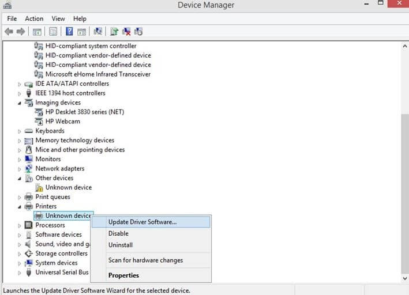This screenshot has height=295, width=409.
Task: Click the Monitors category icon
Action: (x=29, y=159)
